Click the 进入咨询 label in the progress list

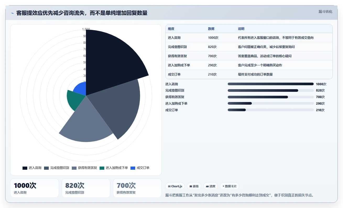pyautogui.click(x=172, y=84)
